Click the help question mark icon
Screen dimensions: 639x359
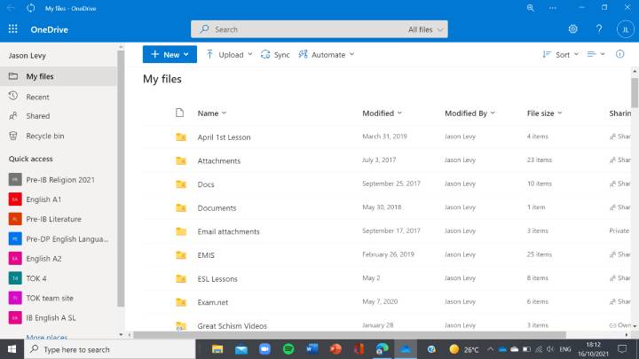(x=599, y=29)
